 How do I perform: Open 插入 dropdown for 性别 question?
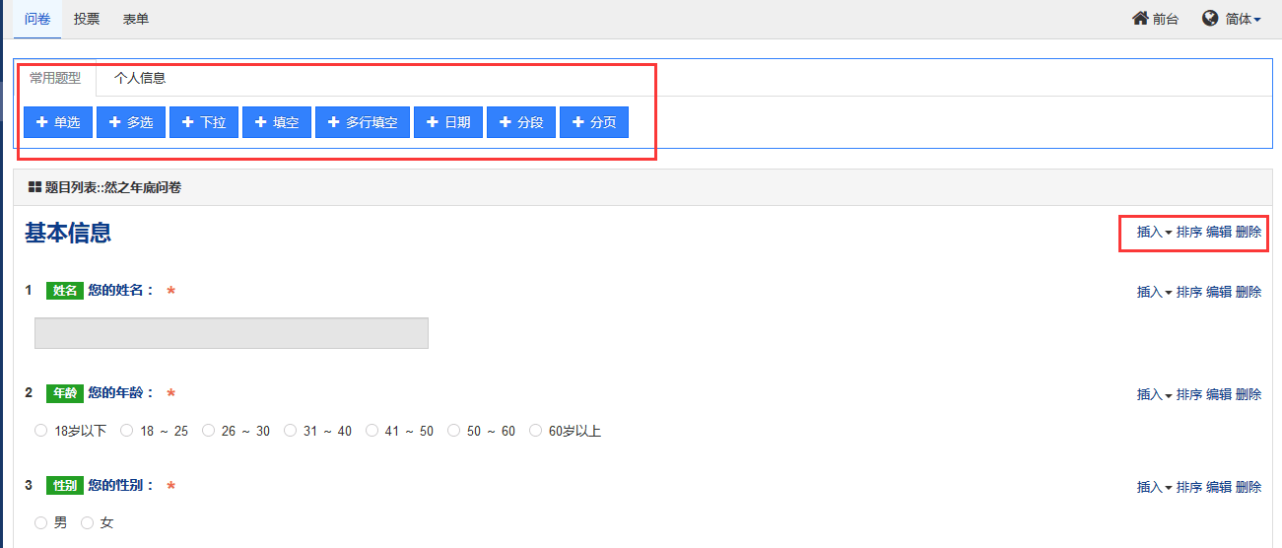click(1154, 487)
